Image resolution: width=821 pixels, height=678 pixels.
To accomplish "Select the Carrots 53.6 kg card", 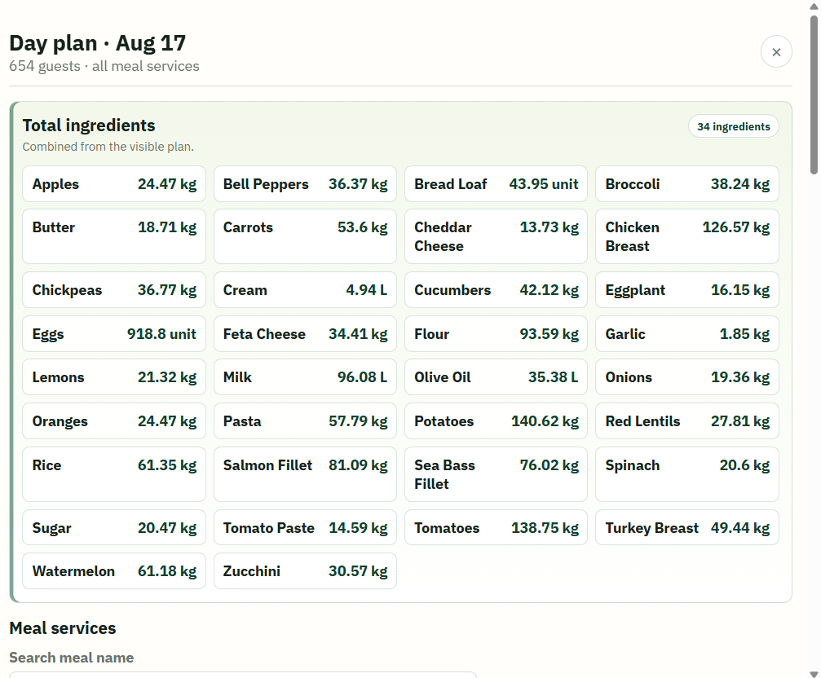I will click(x=305, y=236).
